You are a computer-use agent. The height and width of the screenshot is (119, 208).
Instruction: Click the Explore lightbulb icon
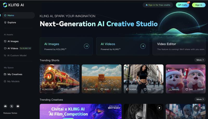[5, 23]
